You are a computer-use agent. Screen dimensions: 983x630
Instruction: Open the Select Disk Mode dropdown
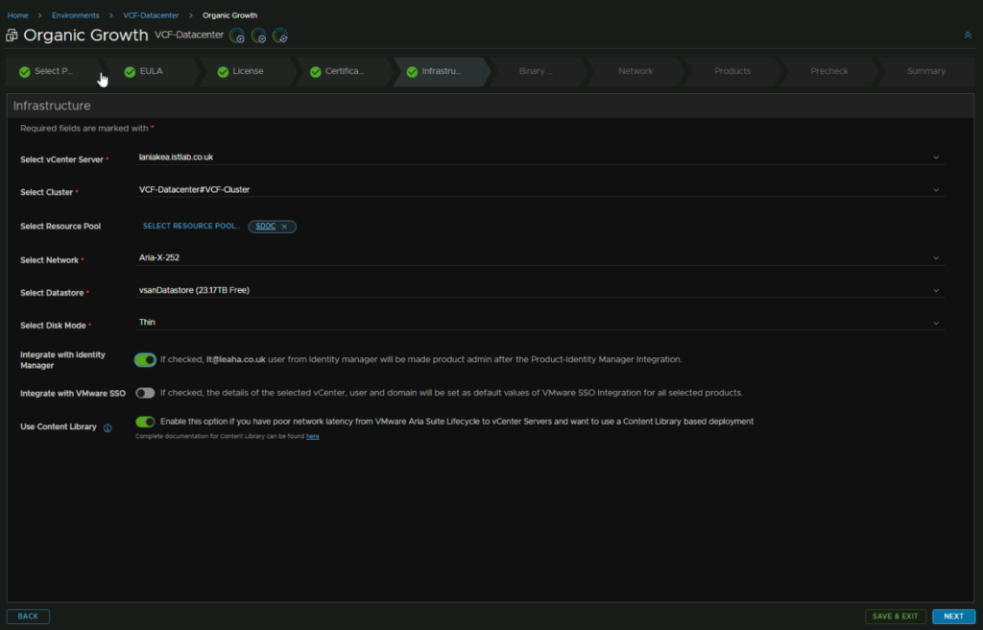click(x=540, y=323)
